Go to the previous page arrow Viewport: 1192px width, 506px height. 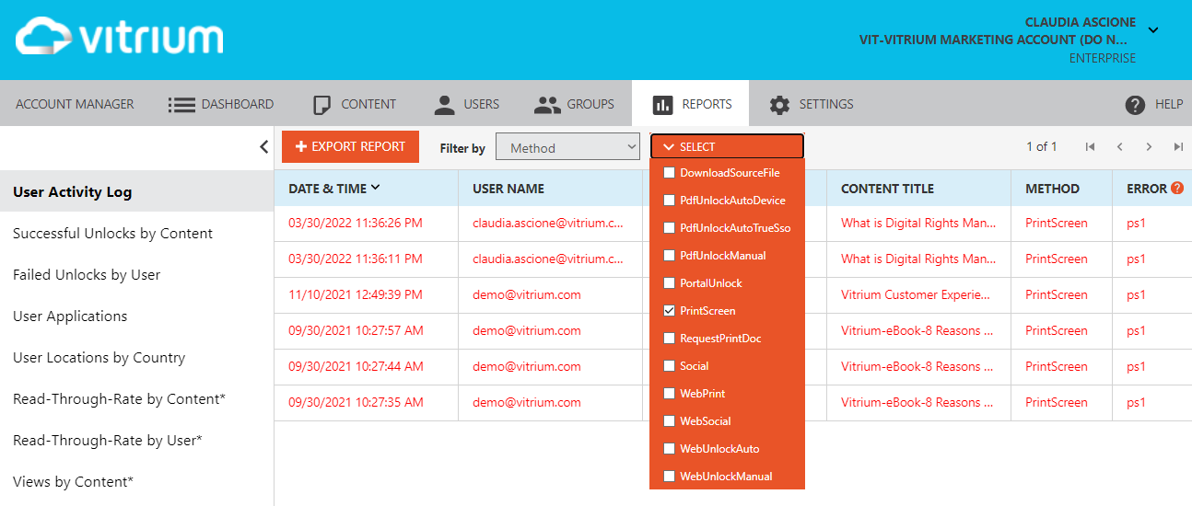1119,147
